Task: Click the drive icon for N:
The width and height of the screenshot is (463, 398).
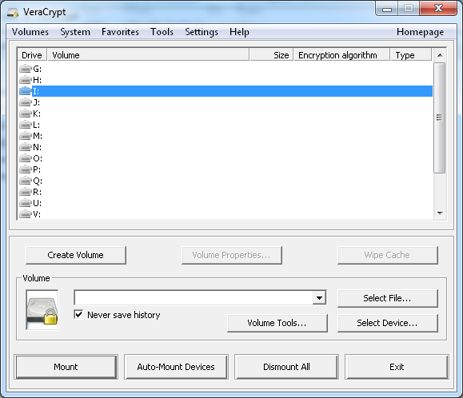Action: [26, 147]
